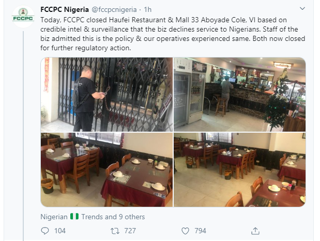Viewport: 320px width, 241px height.
Task: Like the tweet with heart icon
Action: 186,230
